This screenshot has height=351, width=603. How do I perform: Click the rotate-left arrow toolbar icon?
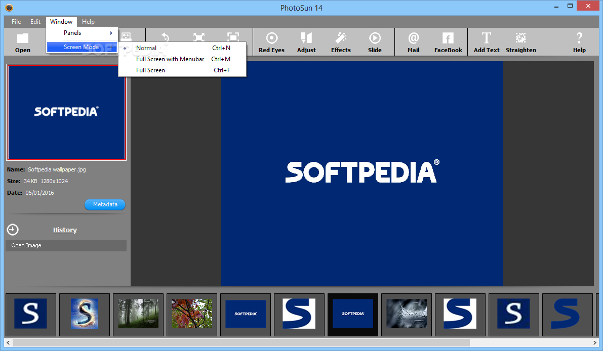pyautogui.click(x=166, y=37)
